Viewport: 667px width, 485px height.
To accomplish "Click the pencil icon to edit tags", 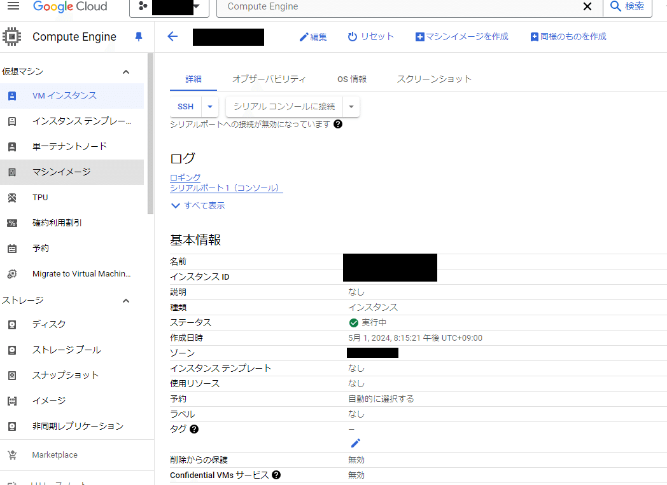I will 355,443.
